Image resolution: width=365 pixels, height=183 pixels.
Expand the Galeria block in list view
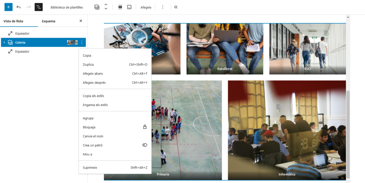coord(4,42)
